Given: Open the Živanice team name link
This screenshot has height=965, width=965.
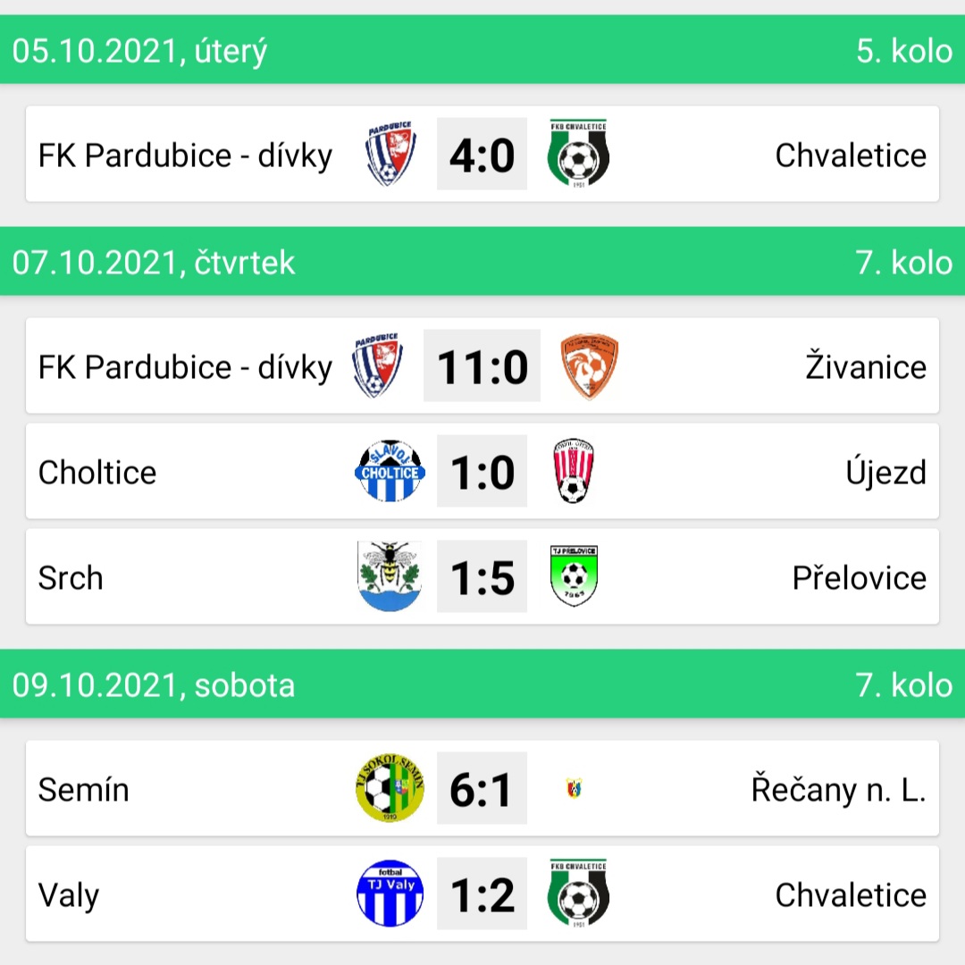Looking at the screenshot, I should (866, 365).
